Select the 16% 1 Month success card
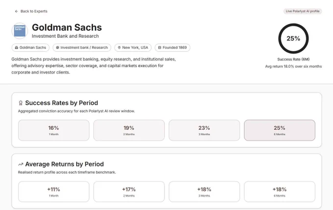 pyautogui.click(x=54, y=130)
